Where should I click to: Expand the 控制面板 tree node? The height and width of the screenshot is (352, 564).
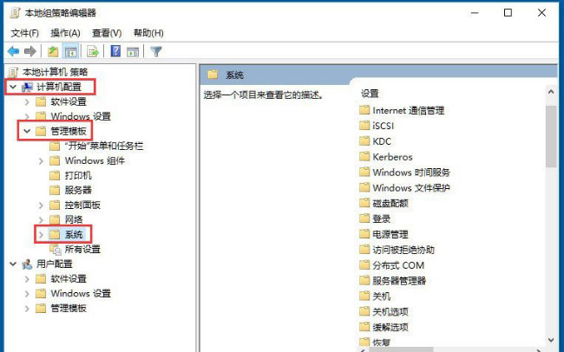coord(41,205)
